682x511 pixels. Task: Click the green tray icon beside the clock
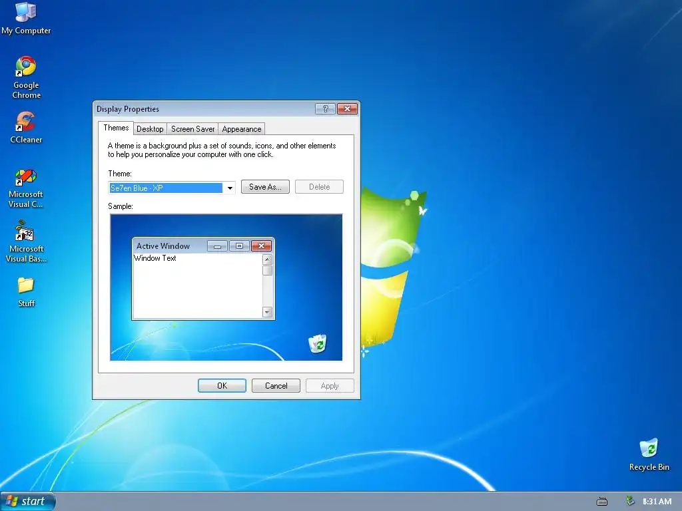(630, 502)
